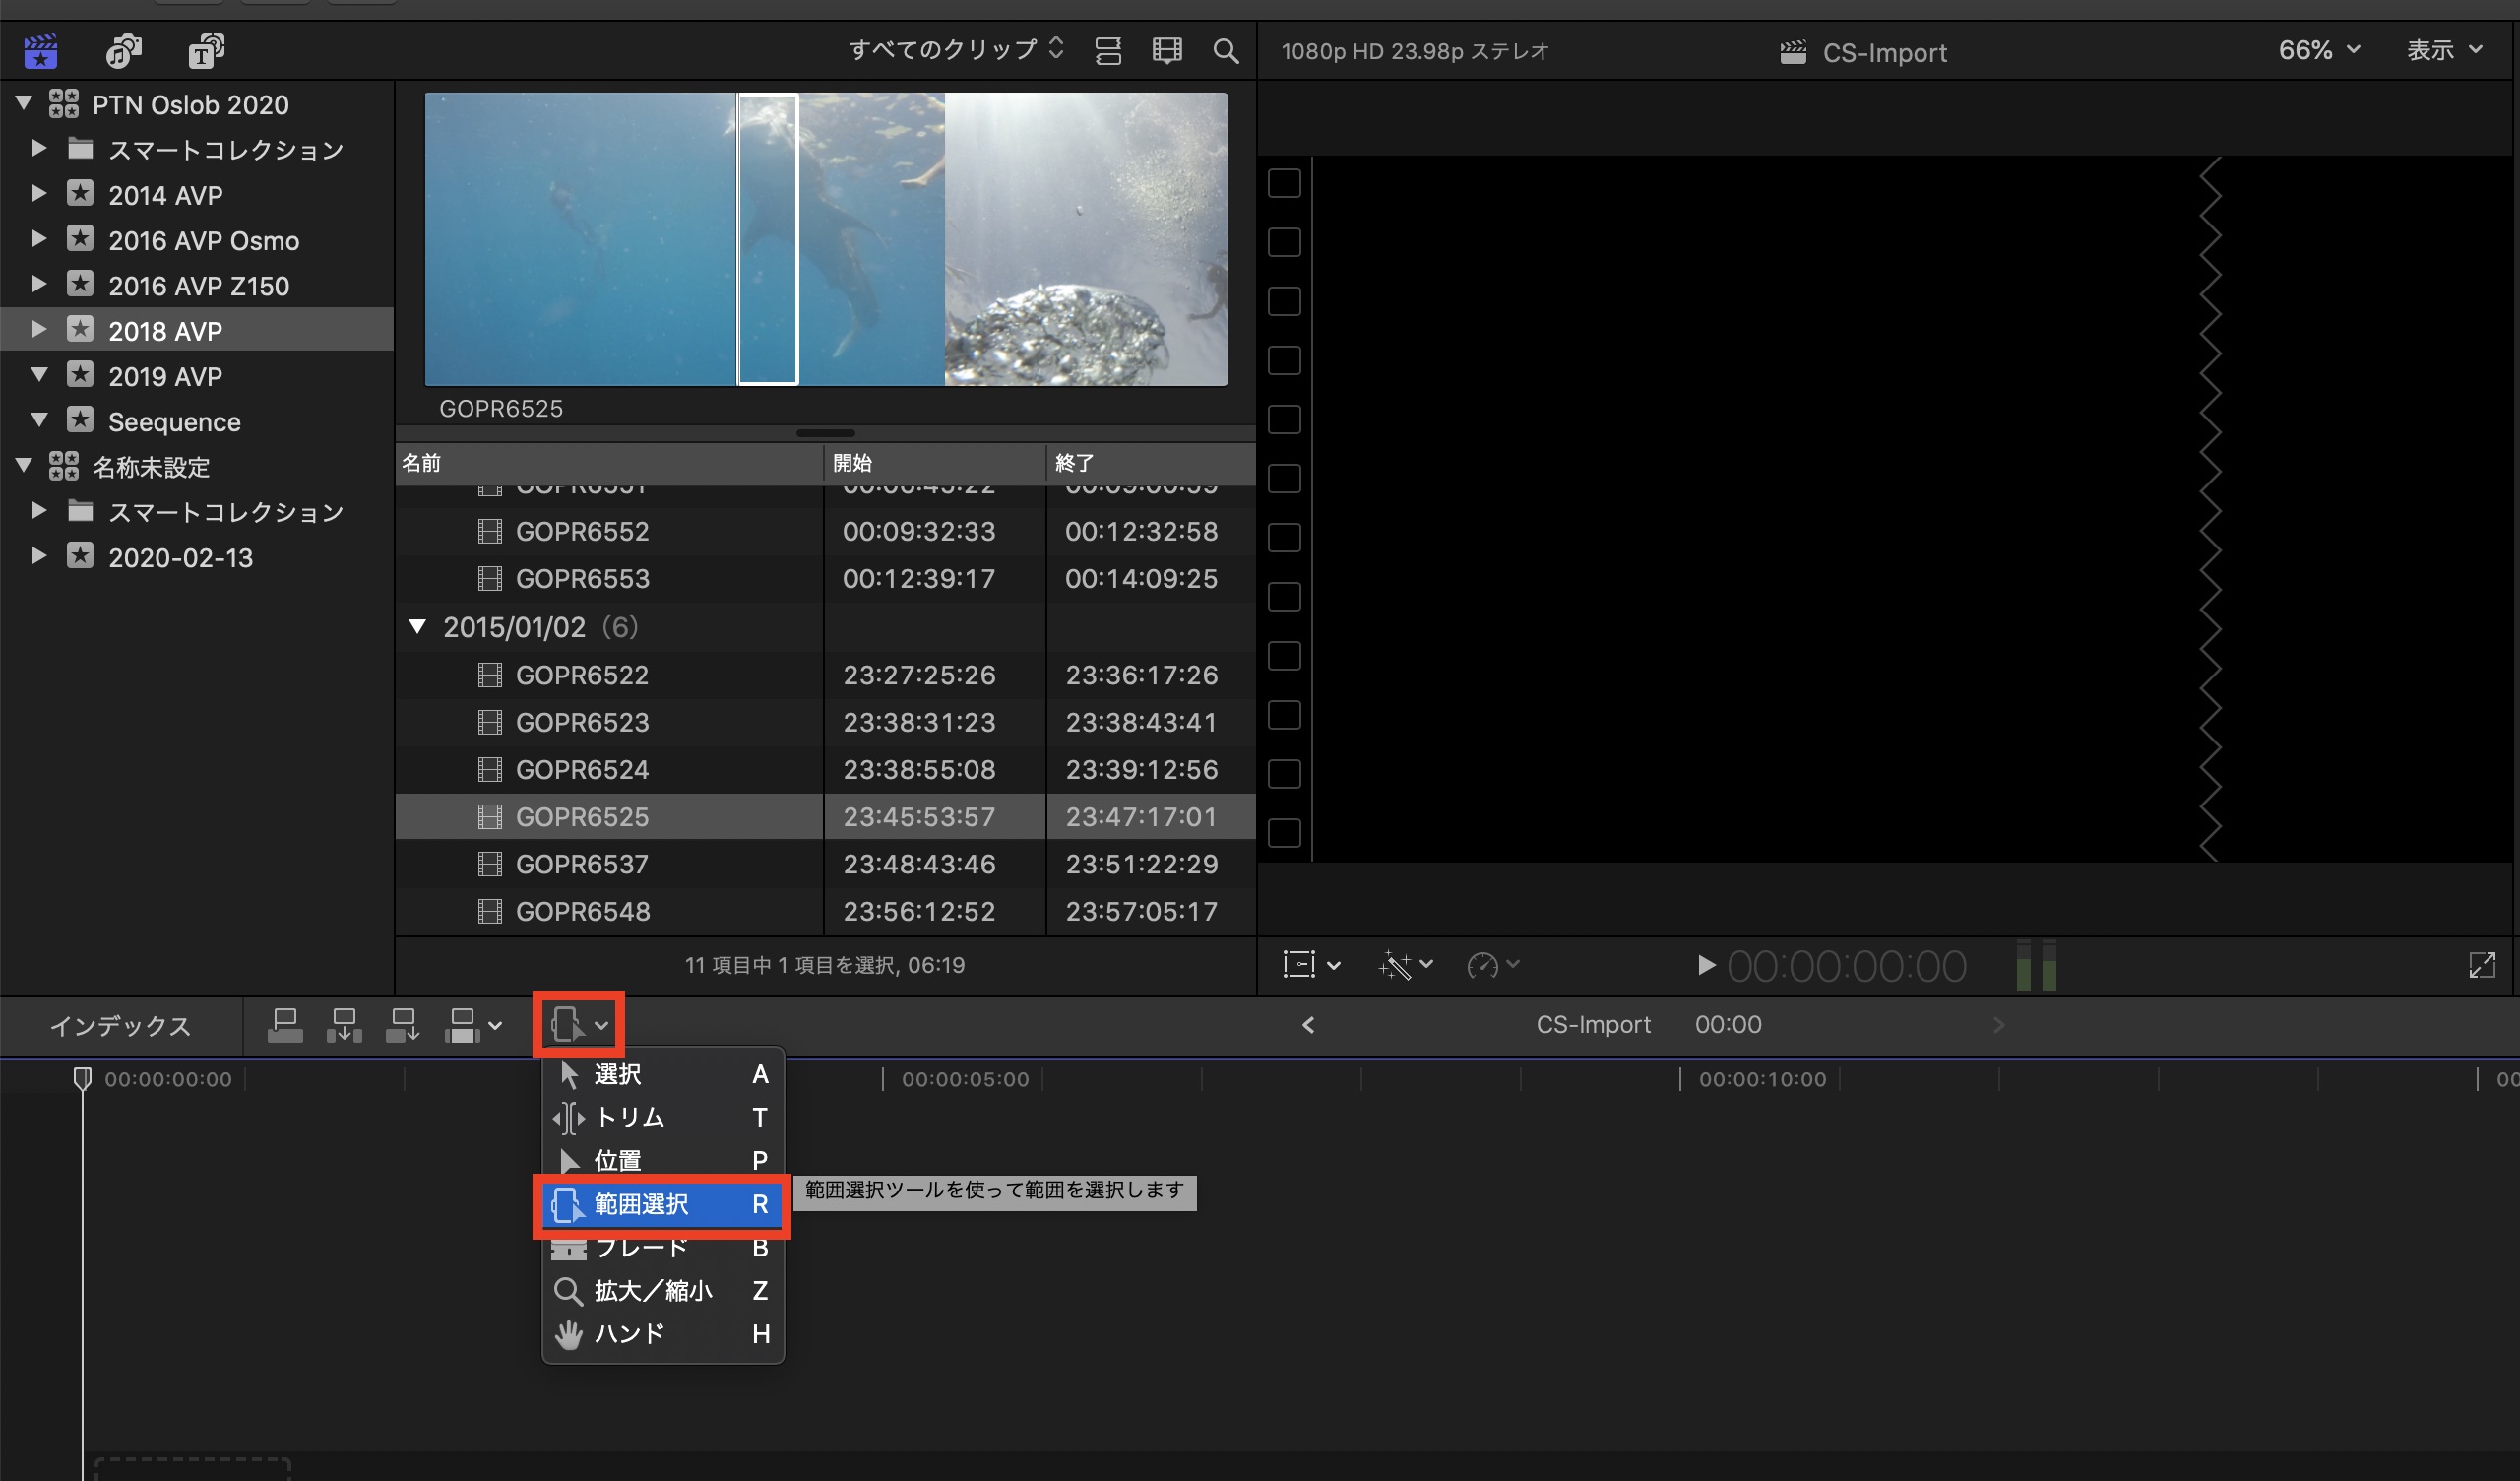Toggle filmstrip and list view icon
The height and width of the screenshot is (1481, 2520).
click(x=1108, y=50)
